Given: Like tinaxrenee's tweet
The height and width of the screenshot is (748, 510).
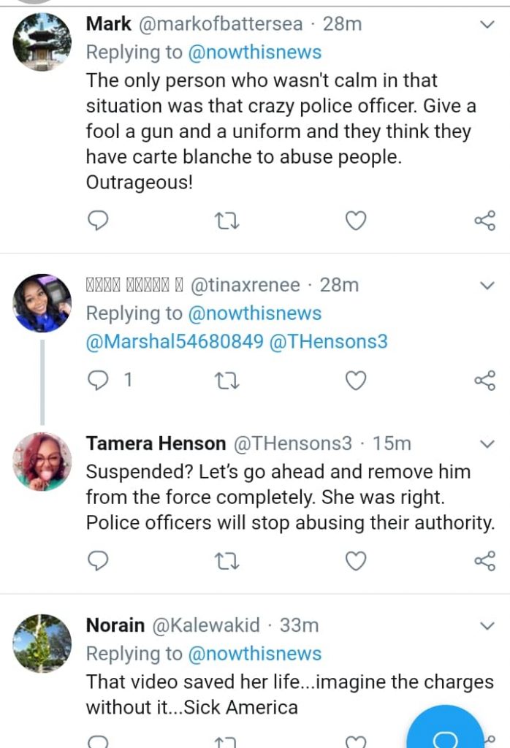Looking at the screenshot, I should coord(355,381).
